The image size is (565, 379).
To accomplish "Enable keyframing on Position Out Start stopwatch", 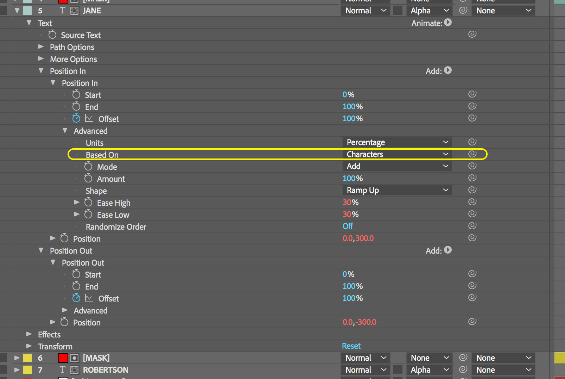I will (76, 274).
